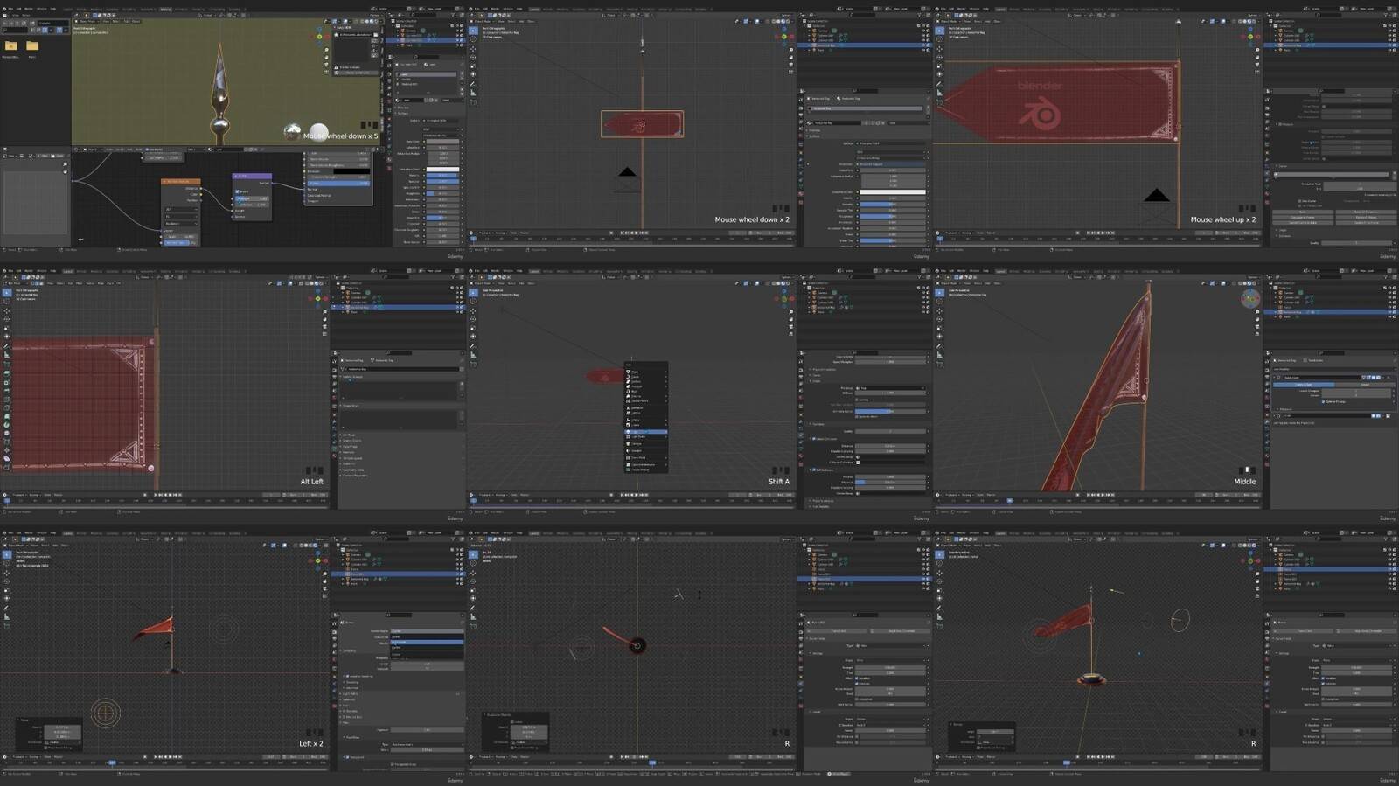The width and height of the screenshot is (1399, 786).
Task: Open the Pin Group dropdown in cloth Shape settings
Action: pos(890,388)
